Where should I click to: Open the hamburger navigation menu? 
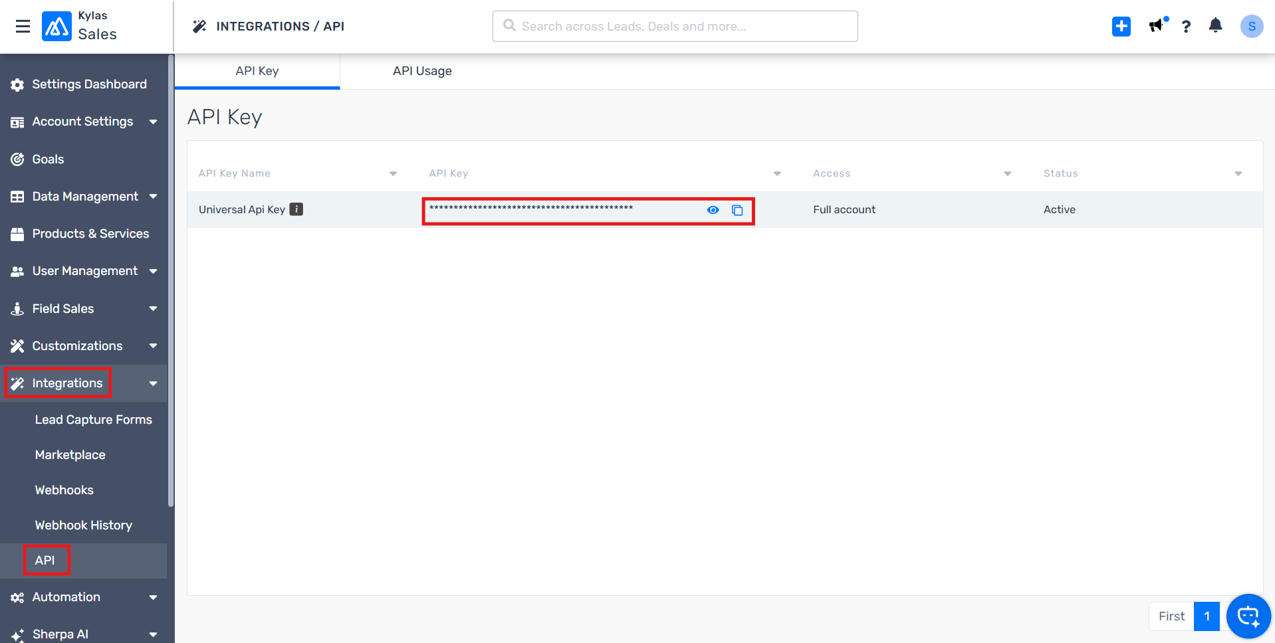(23, 27)
